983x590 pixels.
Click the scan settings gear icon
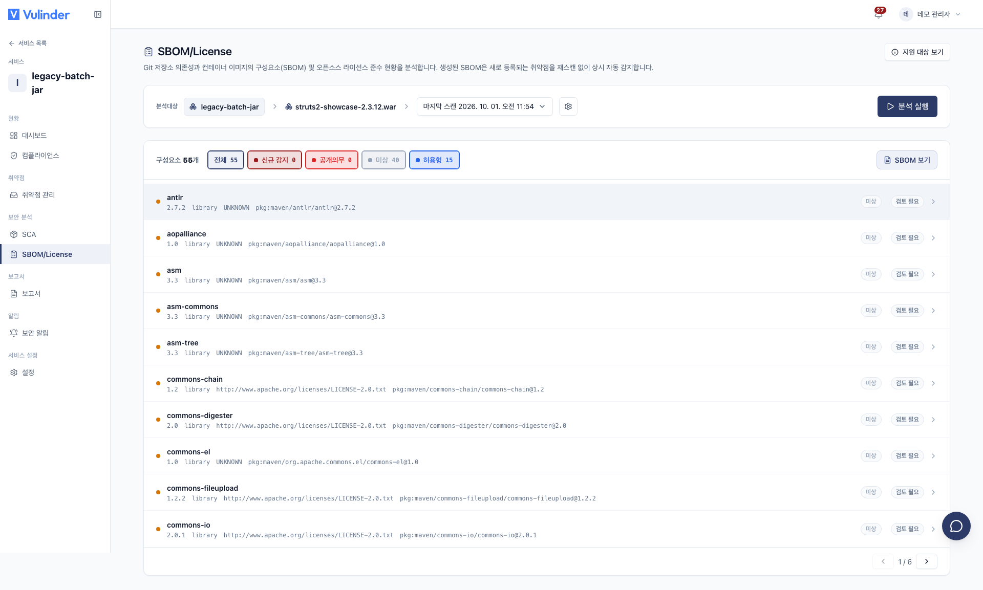coord(568,106)
